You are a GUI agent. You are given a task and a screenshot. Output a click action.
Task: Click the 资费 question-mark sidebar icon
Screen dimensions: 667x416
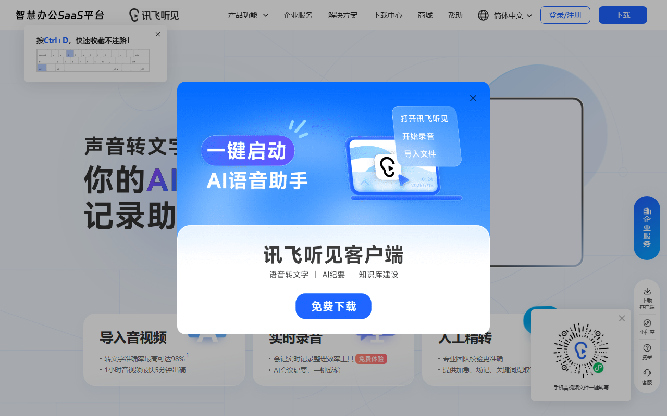(x=647, y=352)
